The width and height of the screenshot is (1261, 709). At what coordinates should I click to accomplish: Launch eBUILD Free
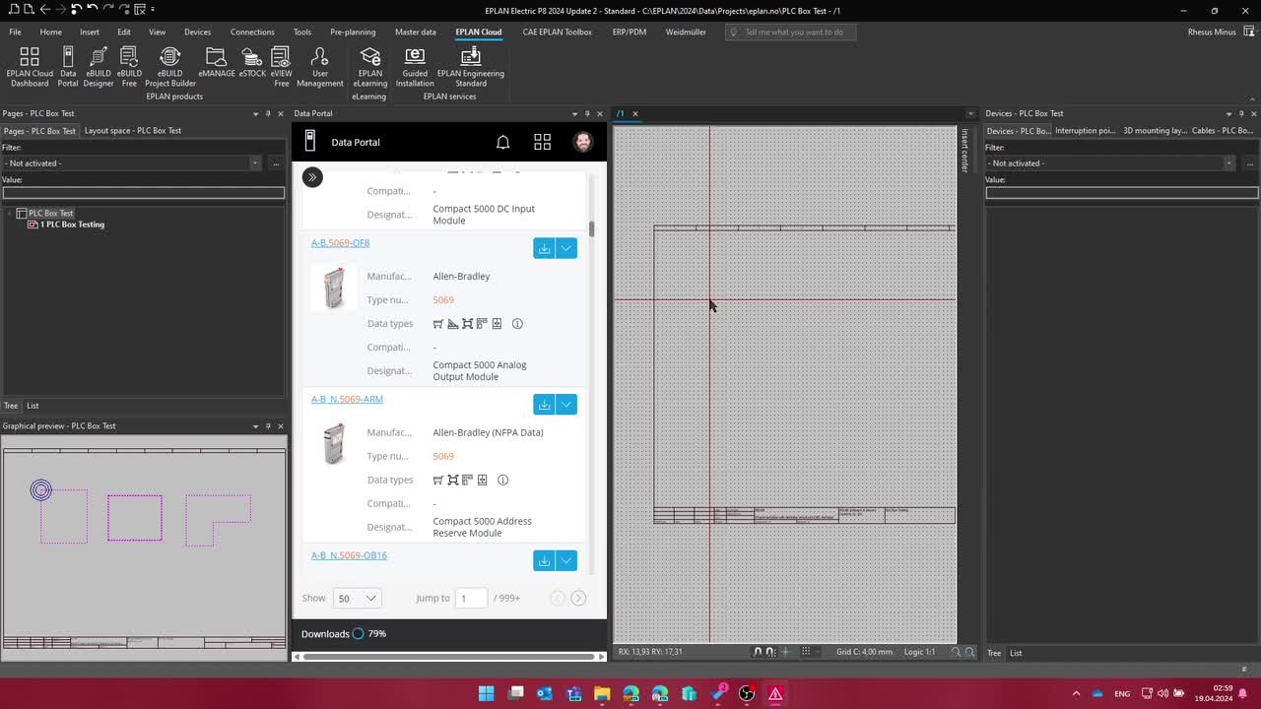[x=129, y=67]
